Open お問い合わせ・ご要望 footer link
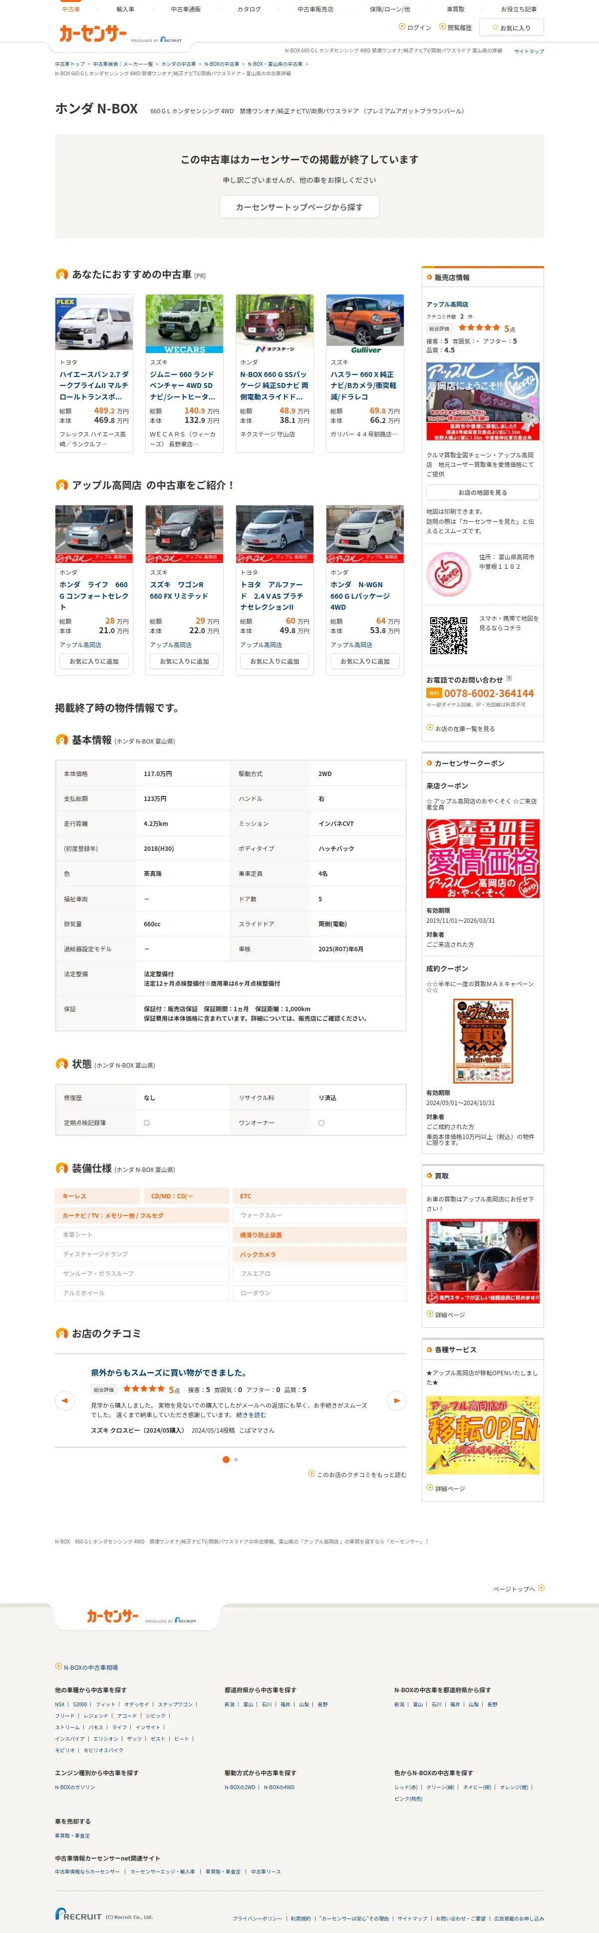The width and height of the screenshot is (599, 1933). (x=461, y=1918)
